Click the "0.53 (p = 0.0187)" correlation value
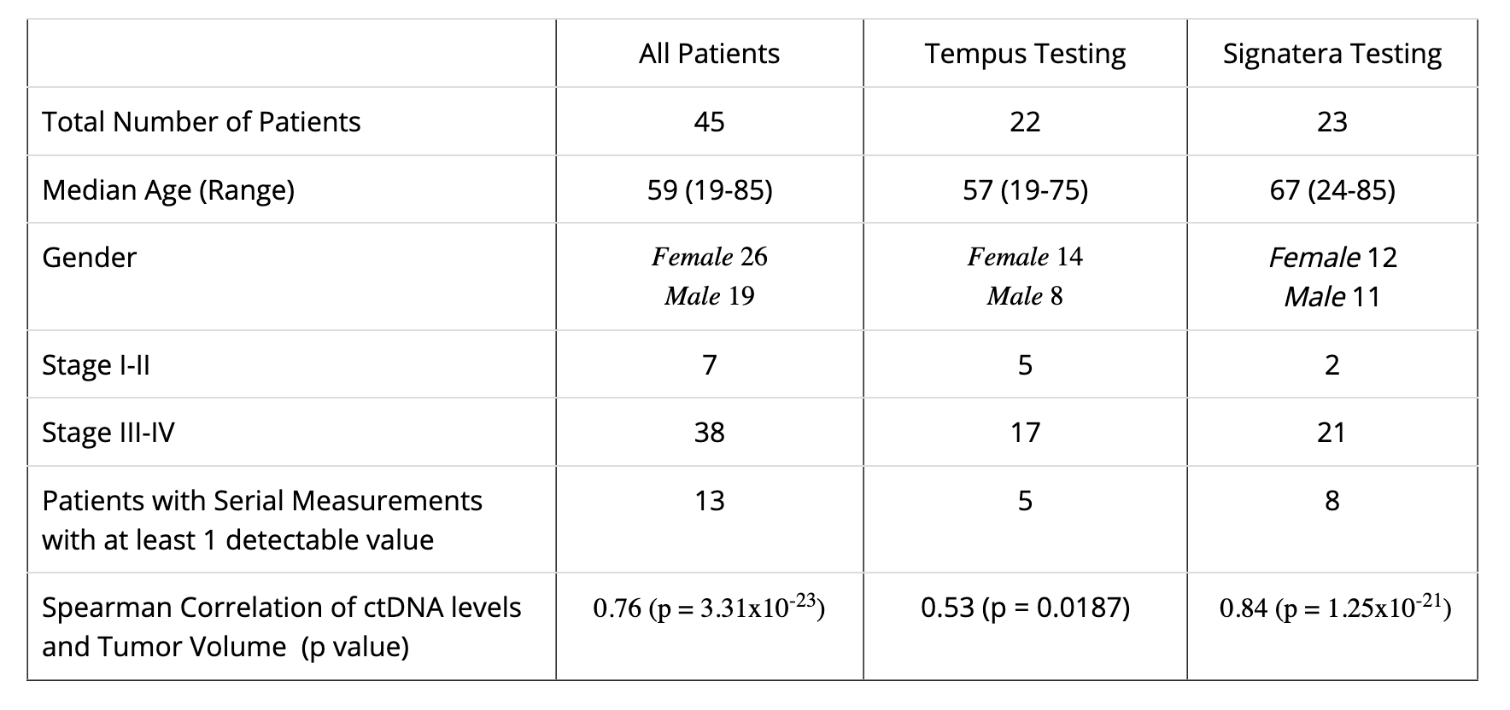The height and width of the screenshot is (710, 1510). coord(1025,608)
